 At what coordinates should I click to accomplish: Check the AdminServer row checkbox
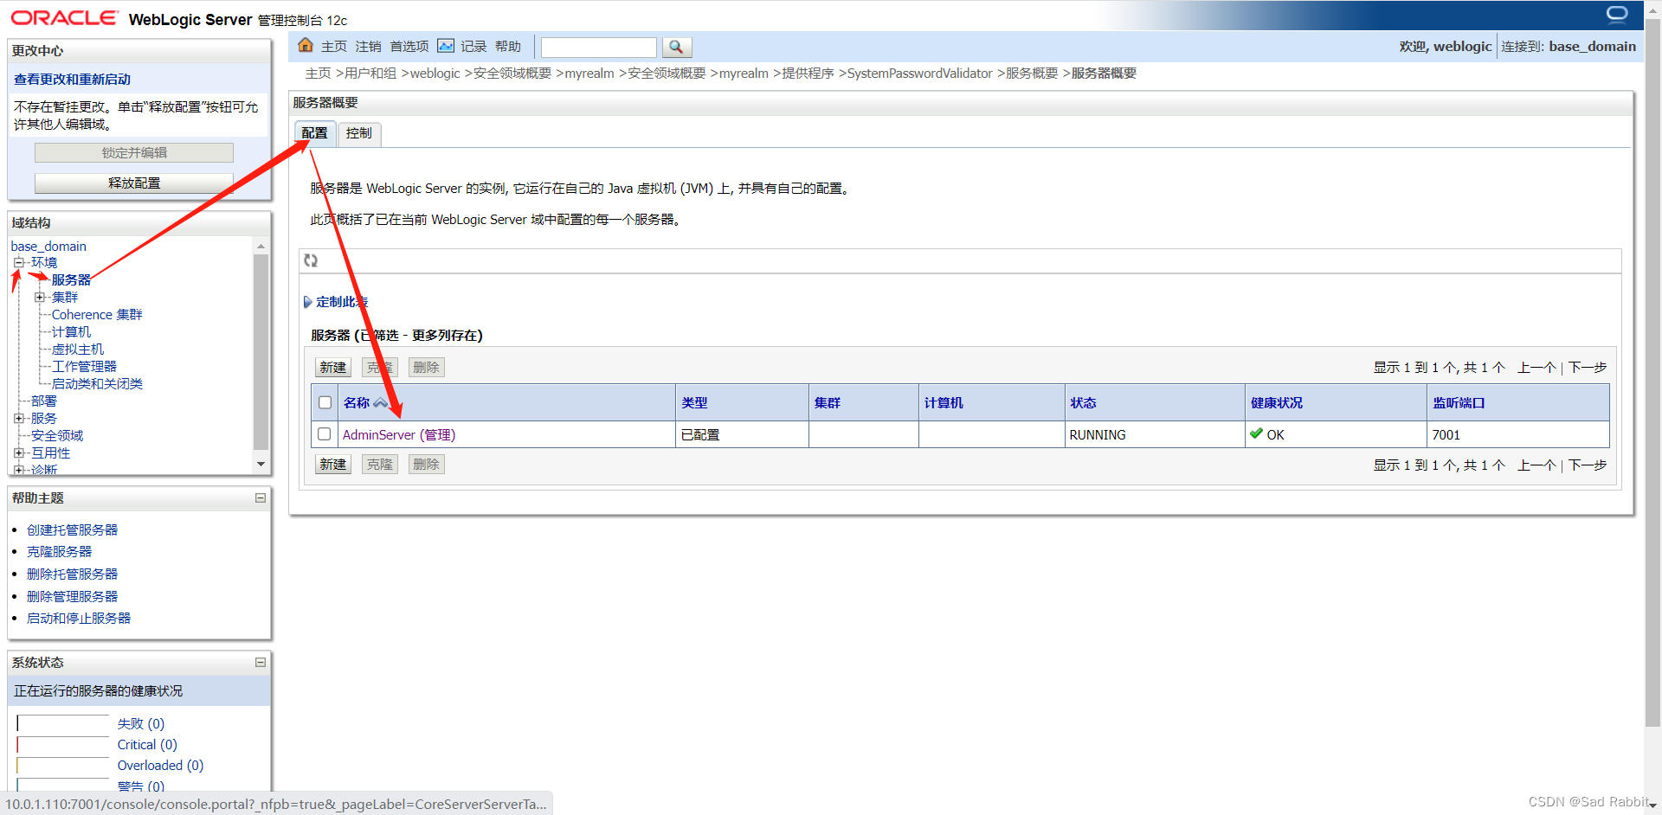324,433
